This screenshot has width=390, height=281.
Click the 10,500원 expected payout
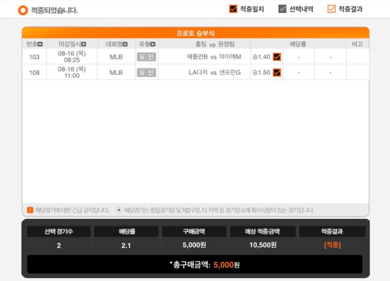(263, 245)
